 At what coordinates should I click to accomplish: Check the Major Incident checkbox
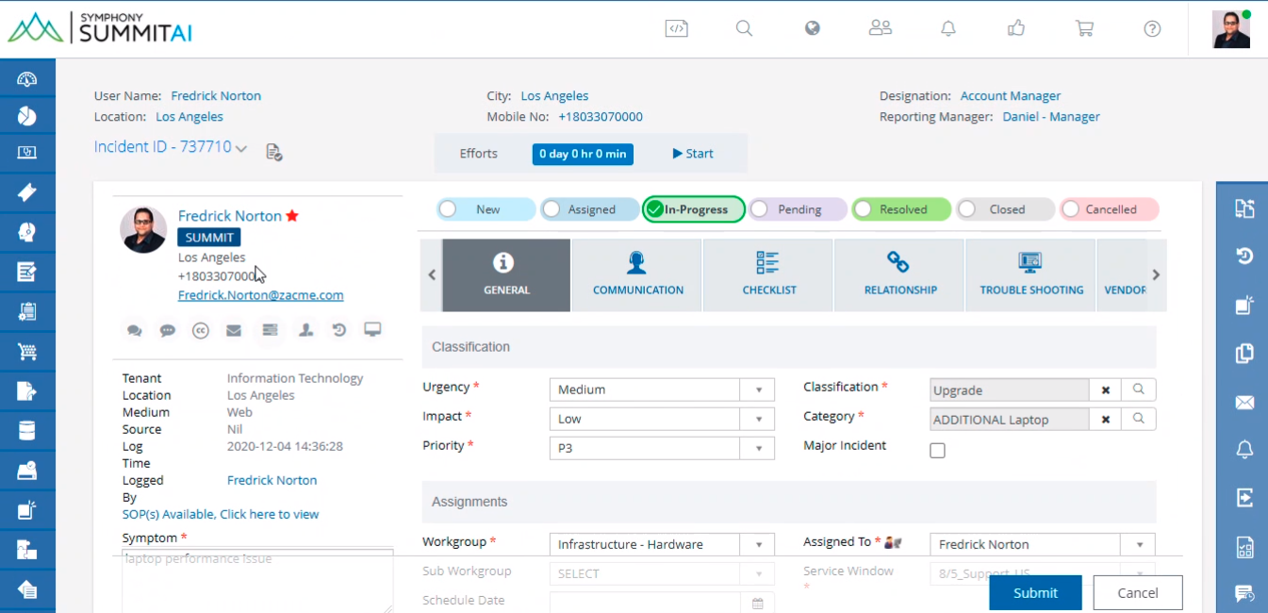pyautogui.click(x=937, y=450)
